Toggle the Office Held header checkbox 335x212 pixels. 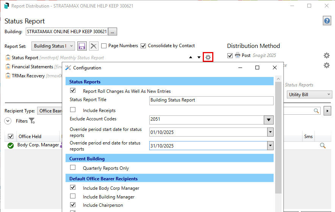(x=11, y=136)
